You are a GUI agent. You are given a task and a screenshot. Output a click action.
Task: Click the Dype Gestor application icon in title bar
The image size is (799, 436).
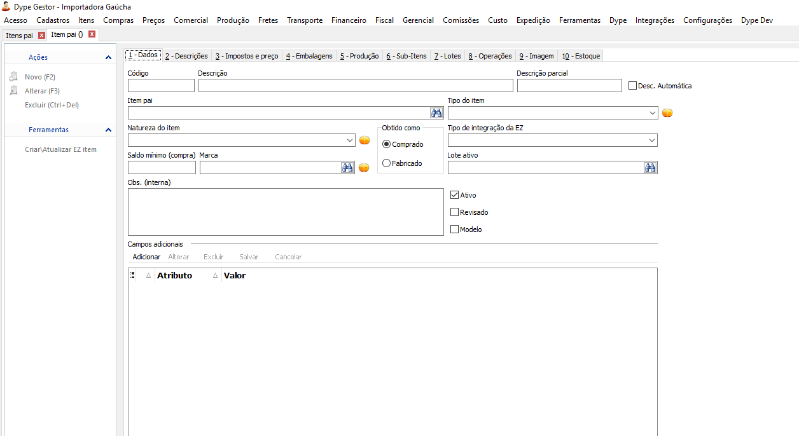pos(6,6)
